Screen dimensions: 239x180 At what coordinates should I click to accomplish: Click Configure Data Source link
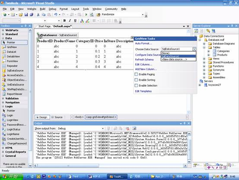pyautogui.click(x=148, y=55)
